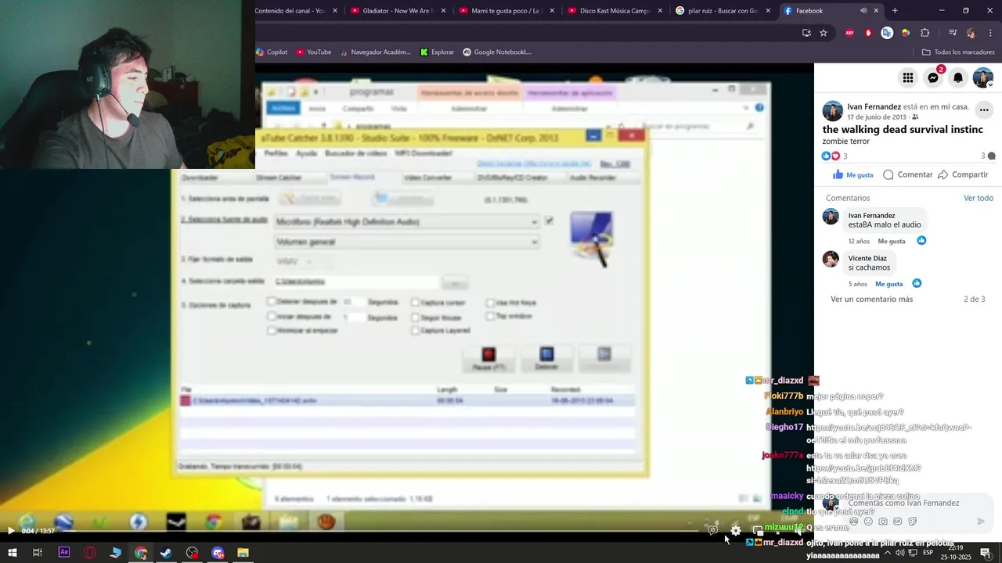Launch After Effects from taskbar
The width and height of the screenshot is (1002, 563).
64,553
